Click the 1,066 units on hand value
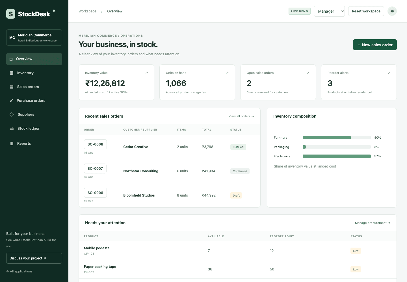The image size is (407, 282). [176, 83]
